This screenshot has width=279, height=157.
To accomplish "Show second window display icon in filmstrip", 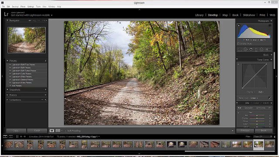I will [11, 137].
